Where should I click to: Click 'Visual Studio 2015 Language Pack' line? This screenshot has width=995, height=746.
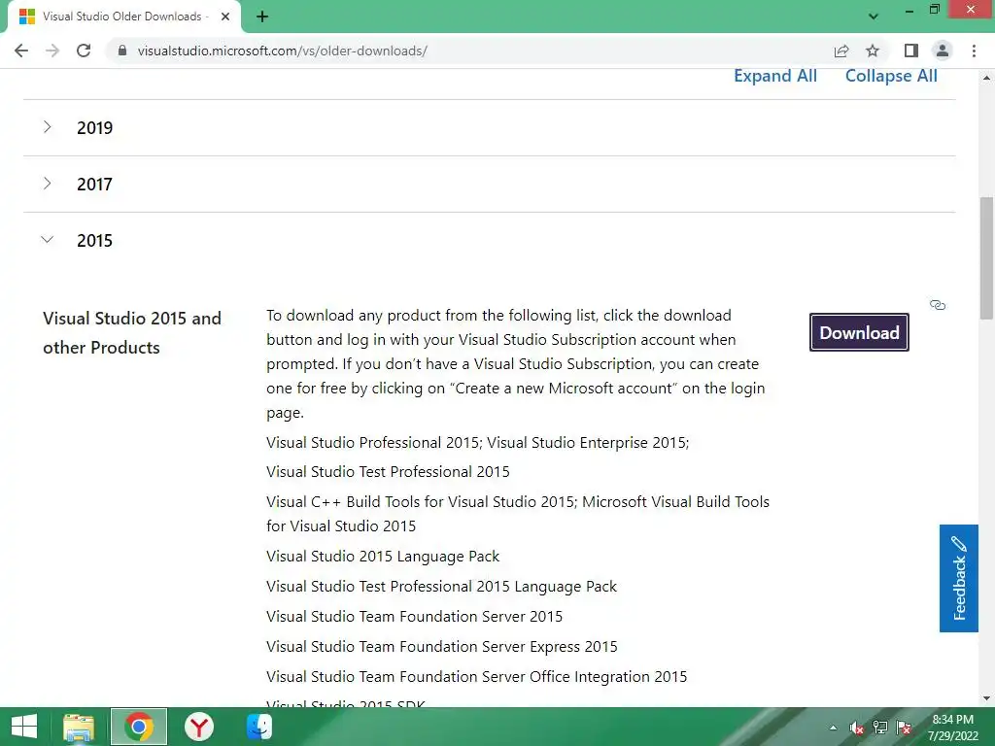(x=383, y=557)
